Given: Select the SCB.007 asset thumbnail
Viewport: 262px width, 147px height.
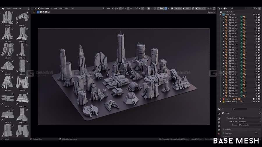Looking at the screenshot, I should point(8,66).
